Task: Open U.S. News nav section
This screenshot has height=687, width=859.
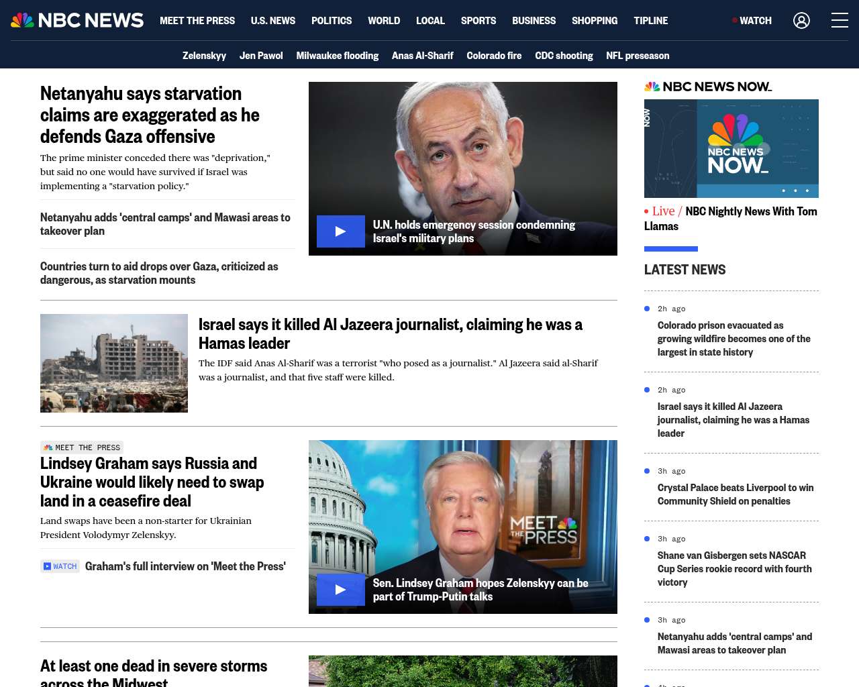Action: (x=273, y=21)
